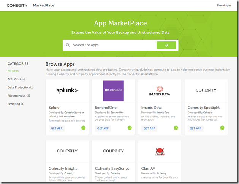The image size is (239, 184).
Task: Submit search with green arrow button
Action: point(166,45)
